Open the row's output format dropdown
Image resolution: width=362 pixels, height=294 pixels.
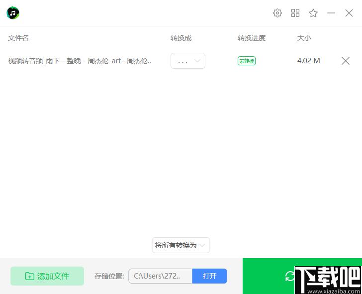[x=187, y=61]
